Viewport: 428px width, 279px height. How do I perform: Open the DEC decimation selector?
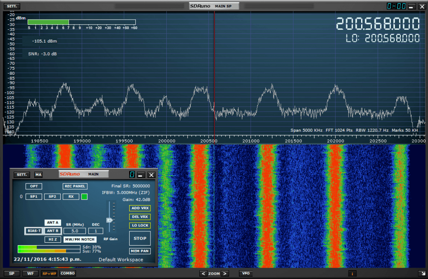click(96, 231)
